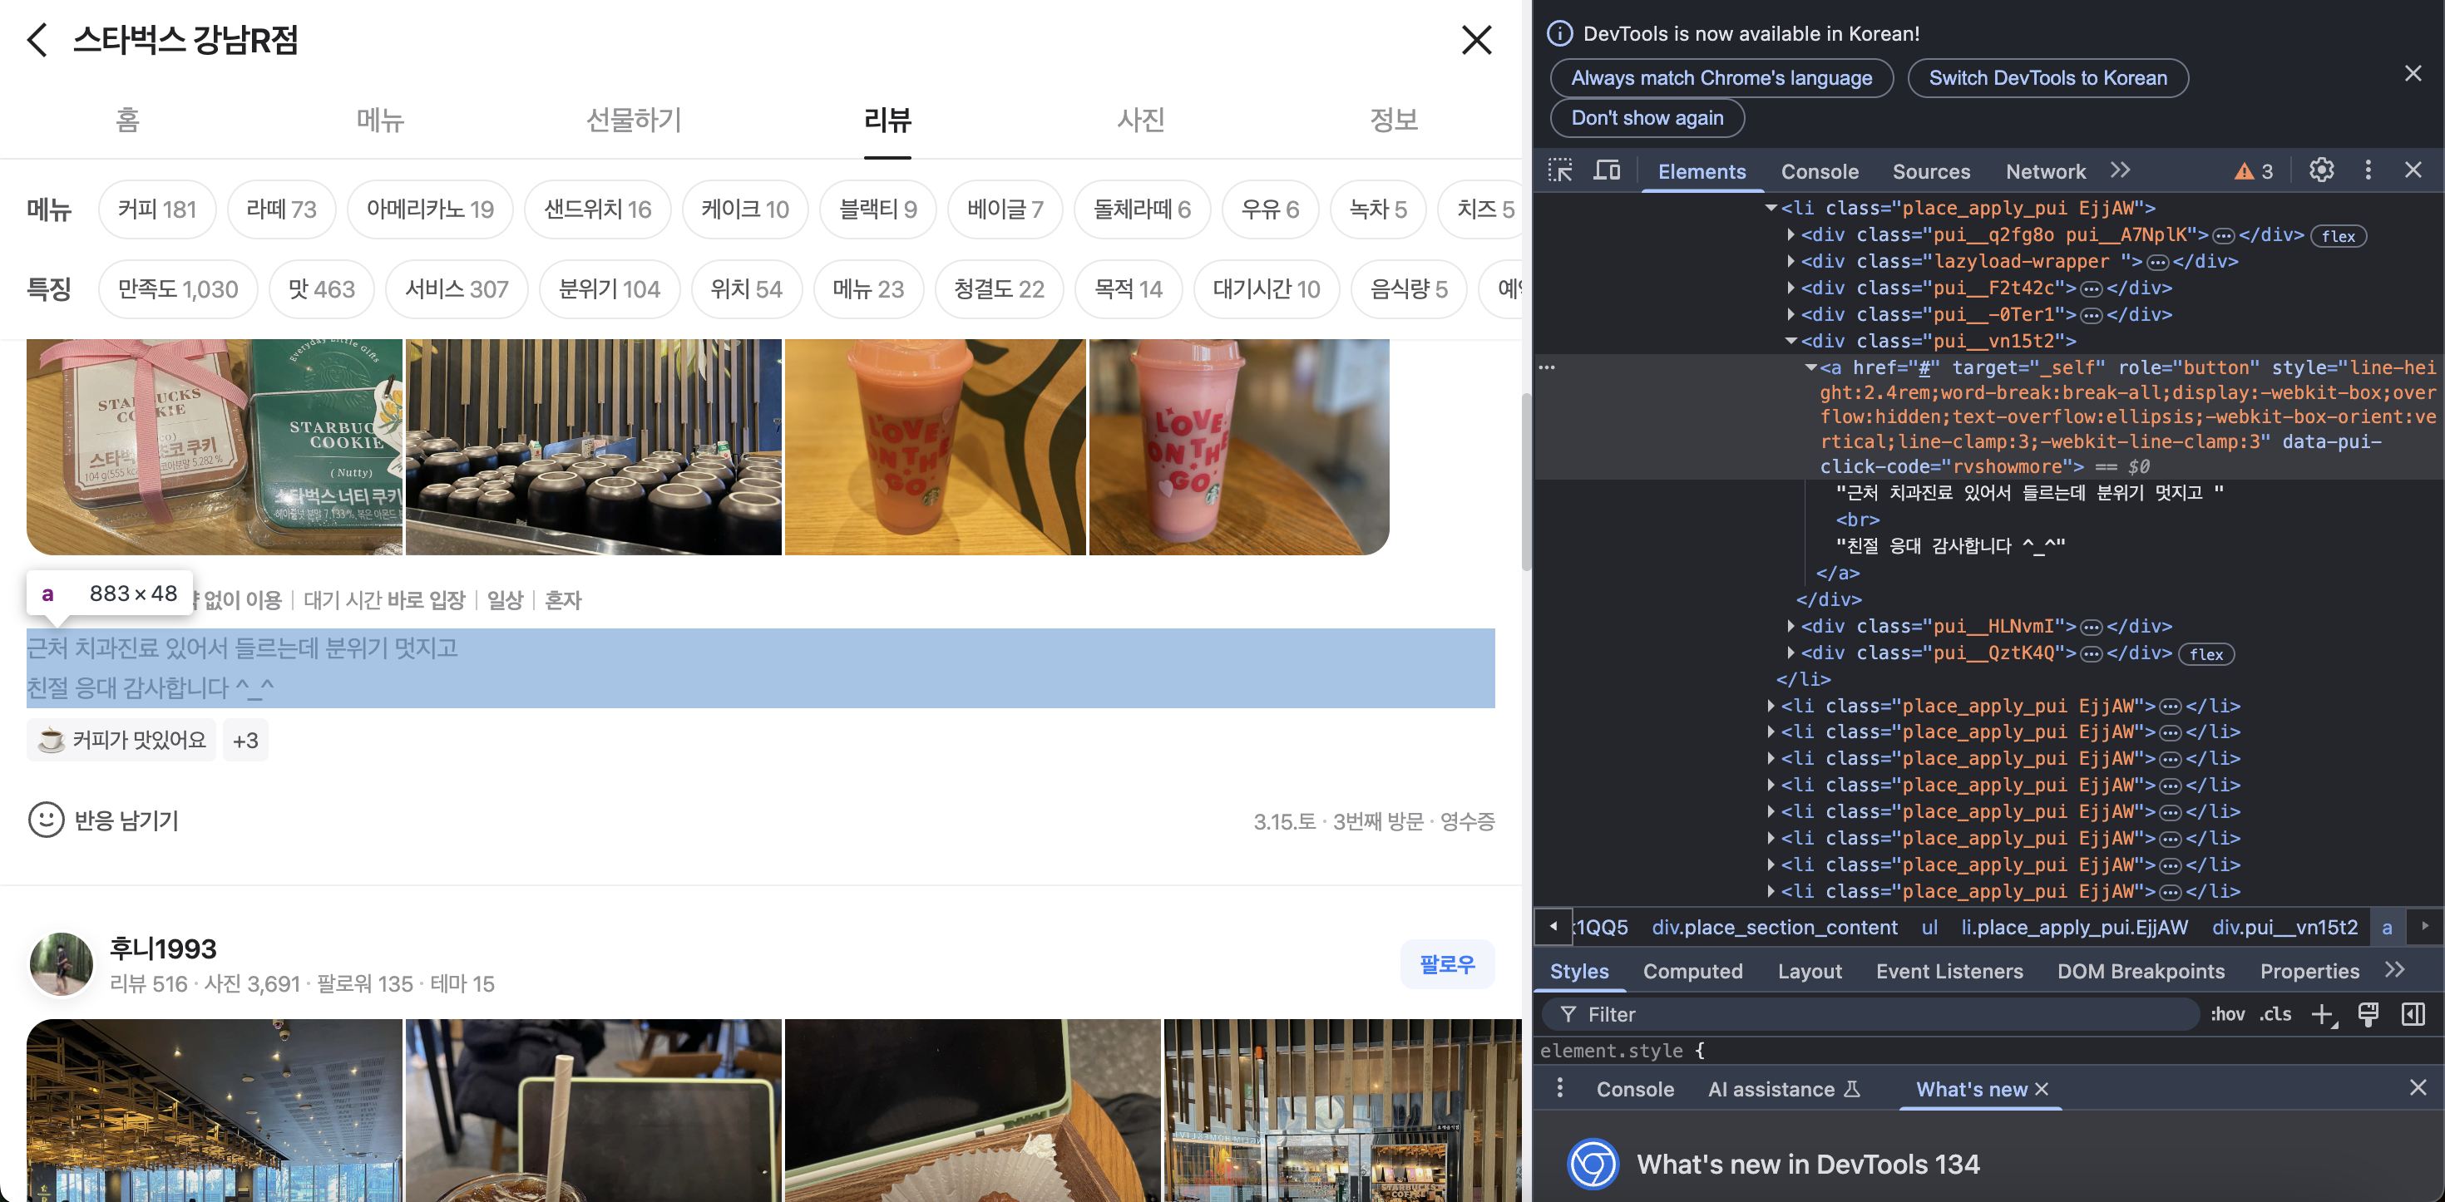The height and width of the screenshot is (1202, 2445).
Task: Toggle the .cls class editor
Action: pyautogui.click(x=2275, y=1014)
